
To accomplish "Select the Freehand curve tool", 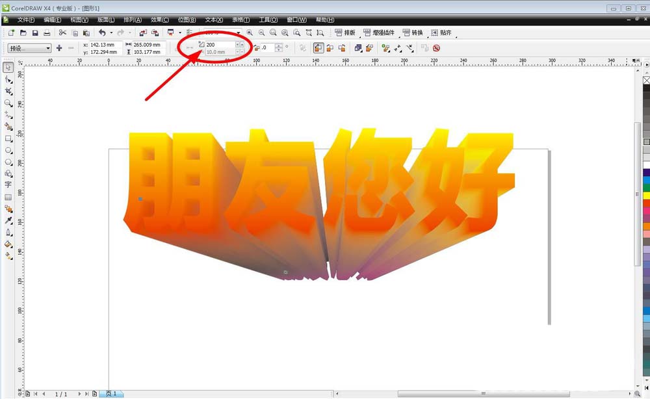I will pos(8,115).
